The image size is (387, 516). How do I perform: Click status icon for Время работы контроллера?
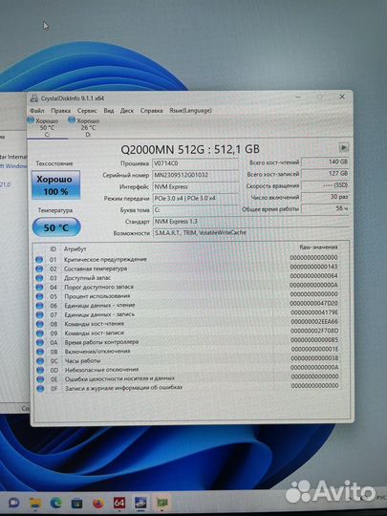40,343
